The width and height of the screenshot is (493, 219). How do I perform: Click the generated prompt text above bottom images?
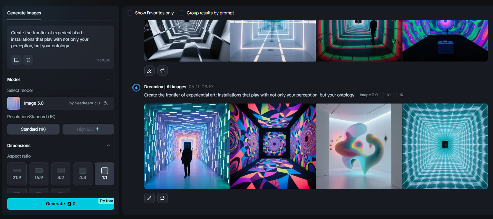(x=249, y=95)
